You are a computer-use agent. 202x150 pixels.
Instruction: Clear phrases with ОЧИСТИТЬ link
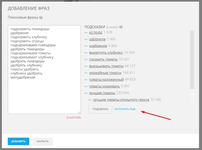[74, 118]
